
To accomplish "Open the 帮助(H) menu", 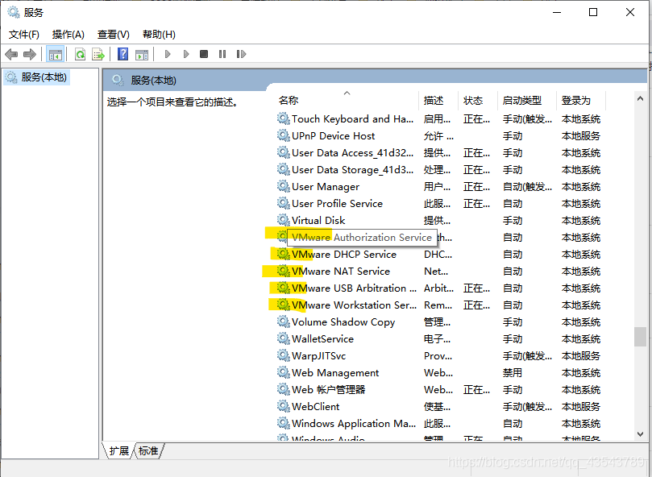I will [x=159, y=35].
